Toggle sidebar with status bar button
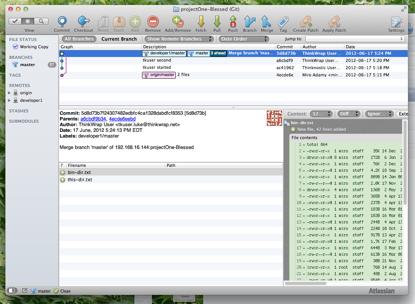 pos(12,291)
